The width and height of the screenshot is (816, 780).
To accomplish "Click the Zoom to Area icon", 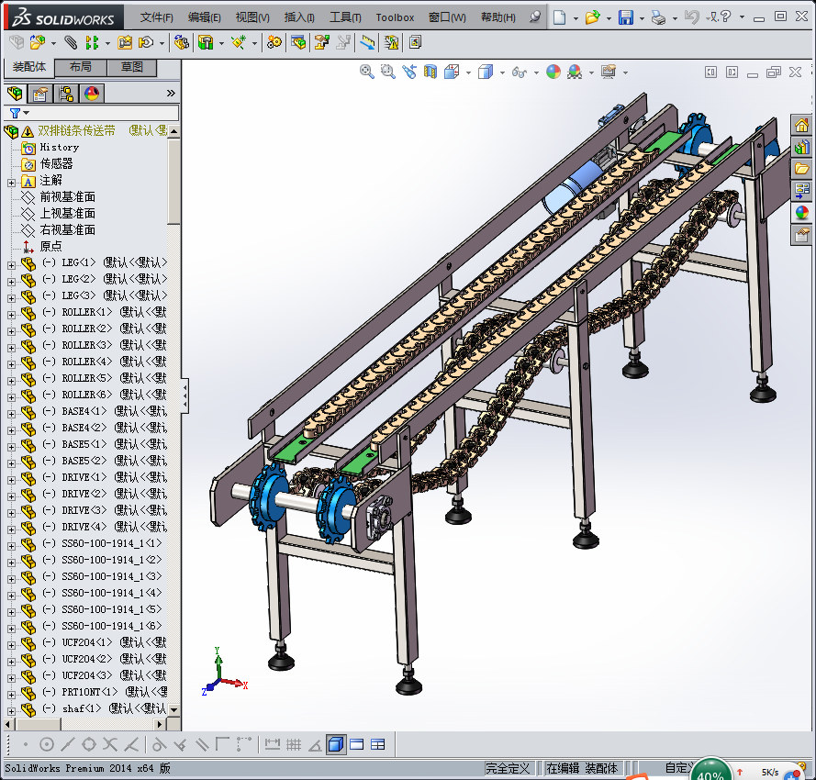I will point(387,72).
